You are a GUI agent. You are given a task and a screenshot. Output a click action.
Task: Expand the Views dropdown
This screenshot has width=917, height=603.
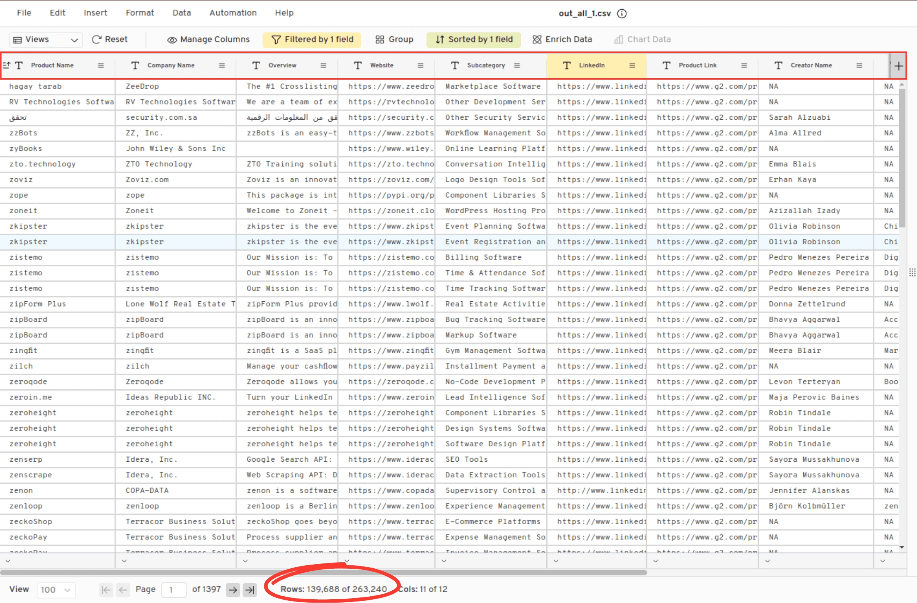click(x=45, y=40)
